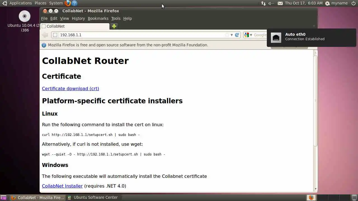Click the site identity icon in URL bar
The height and width of the screenshot is (201, 358).
pos(55,35)
